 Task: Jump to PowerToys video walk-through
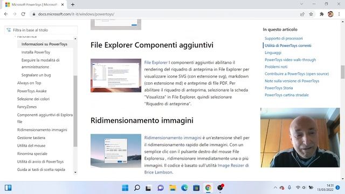pyautogui.click(x=290, y=60)
